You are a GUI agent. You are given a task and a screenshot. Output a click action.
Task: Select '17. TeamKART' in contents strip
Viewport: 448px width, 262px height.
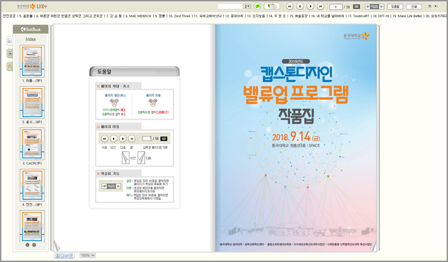[x=358, y=16]
